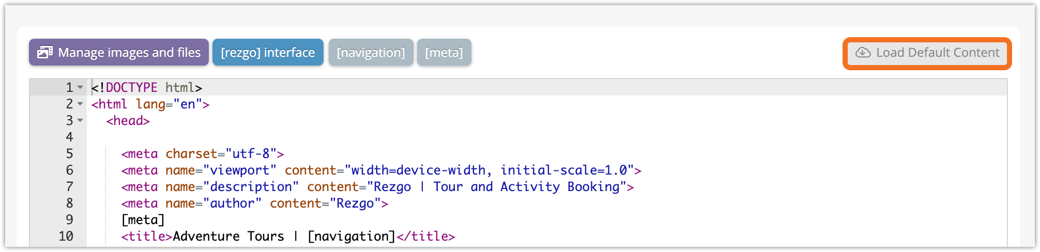Collapse the fold arrow on line 1

coord(80,87)
